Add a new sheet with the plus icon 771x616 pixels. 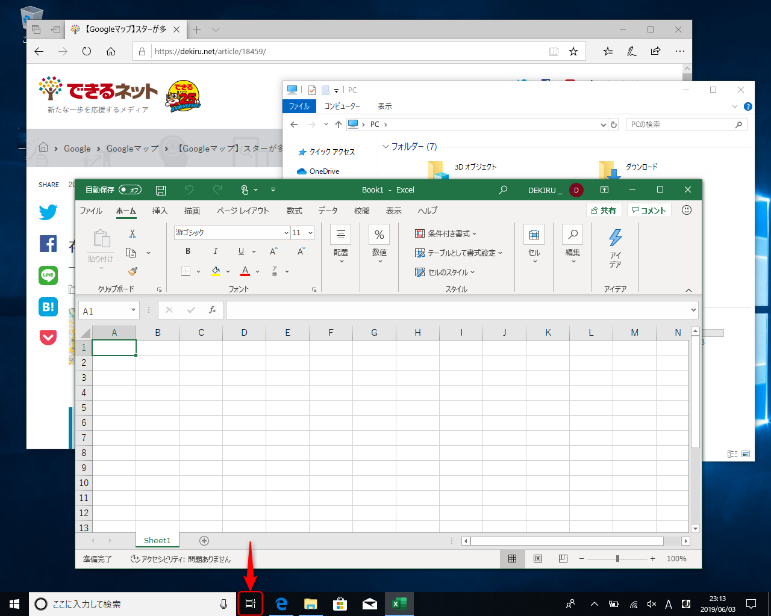tap(204, 540)
